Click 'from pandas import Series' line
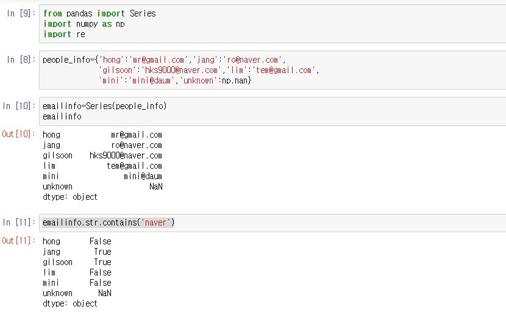The height and width of the screenshot is (312, 506). tap(99, 13)
